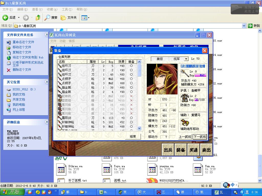Click the warehouse list scroll down arrow
The height and width of the screenshot is (196, 262).
[x=139, y=128]
